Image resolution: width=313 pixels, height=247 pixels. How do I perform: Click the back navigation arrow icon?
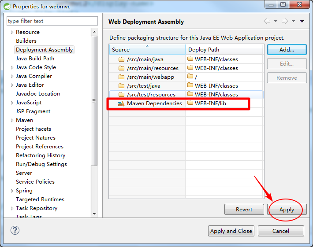tap(267, 21)
